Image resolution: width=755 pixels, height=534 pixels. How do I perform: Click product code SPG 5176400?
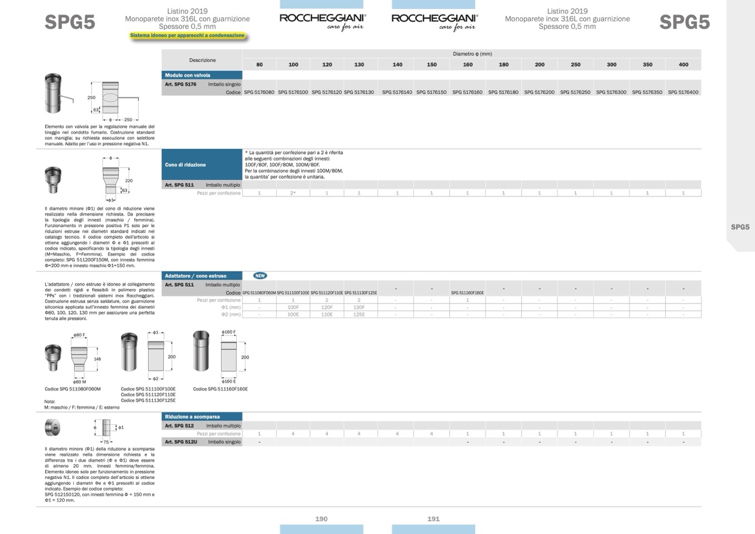pyautogui.click(x=683, y=92)
